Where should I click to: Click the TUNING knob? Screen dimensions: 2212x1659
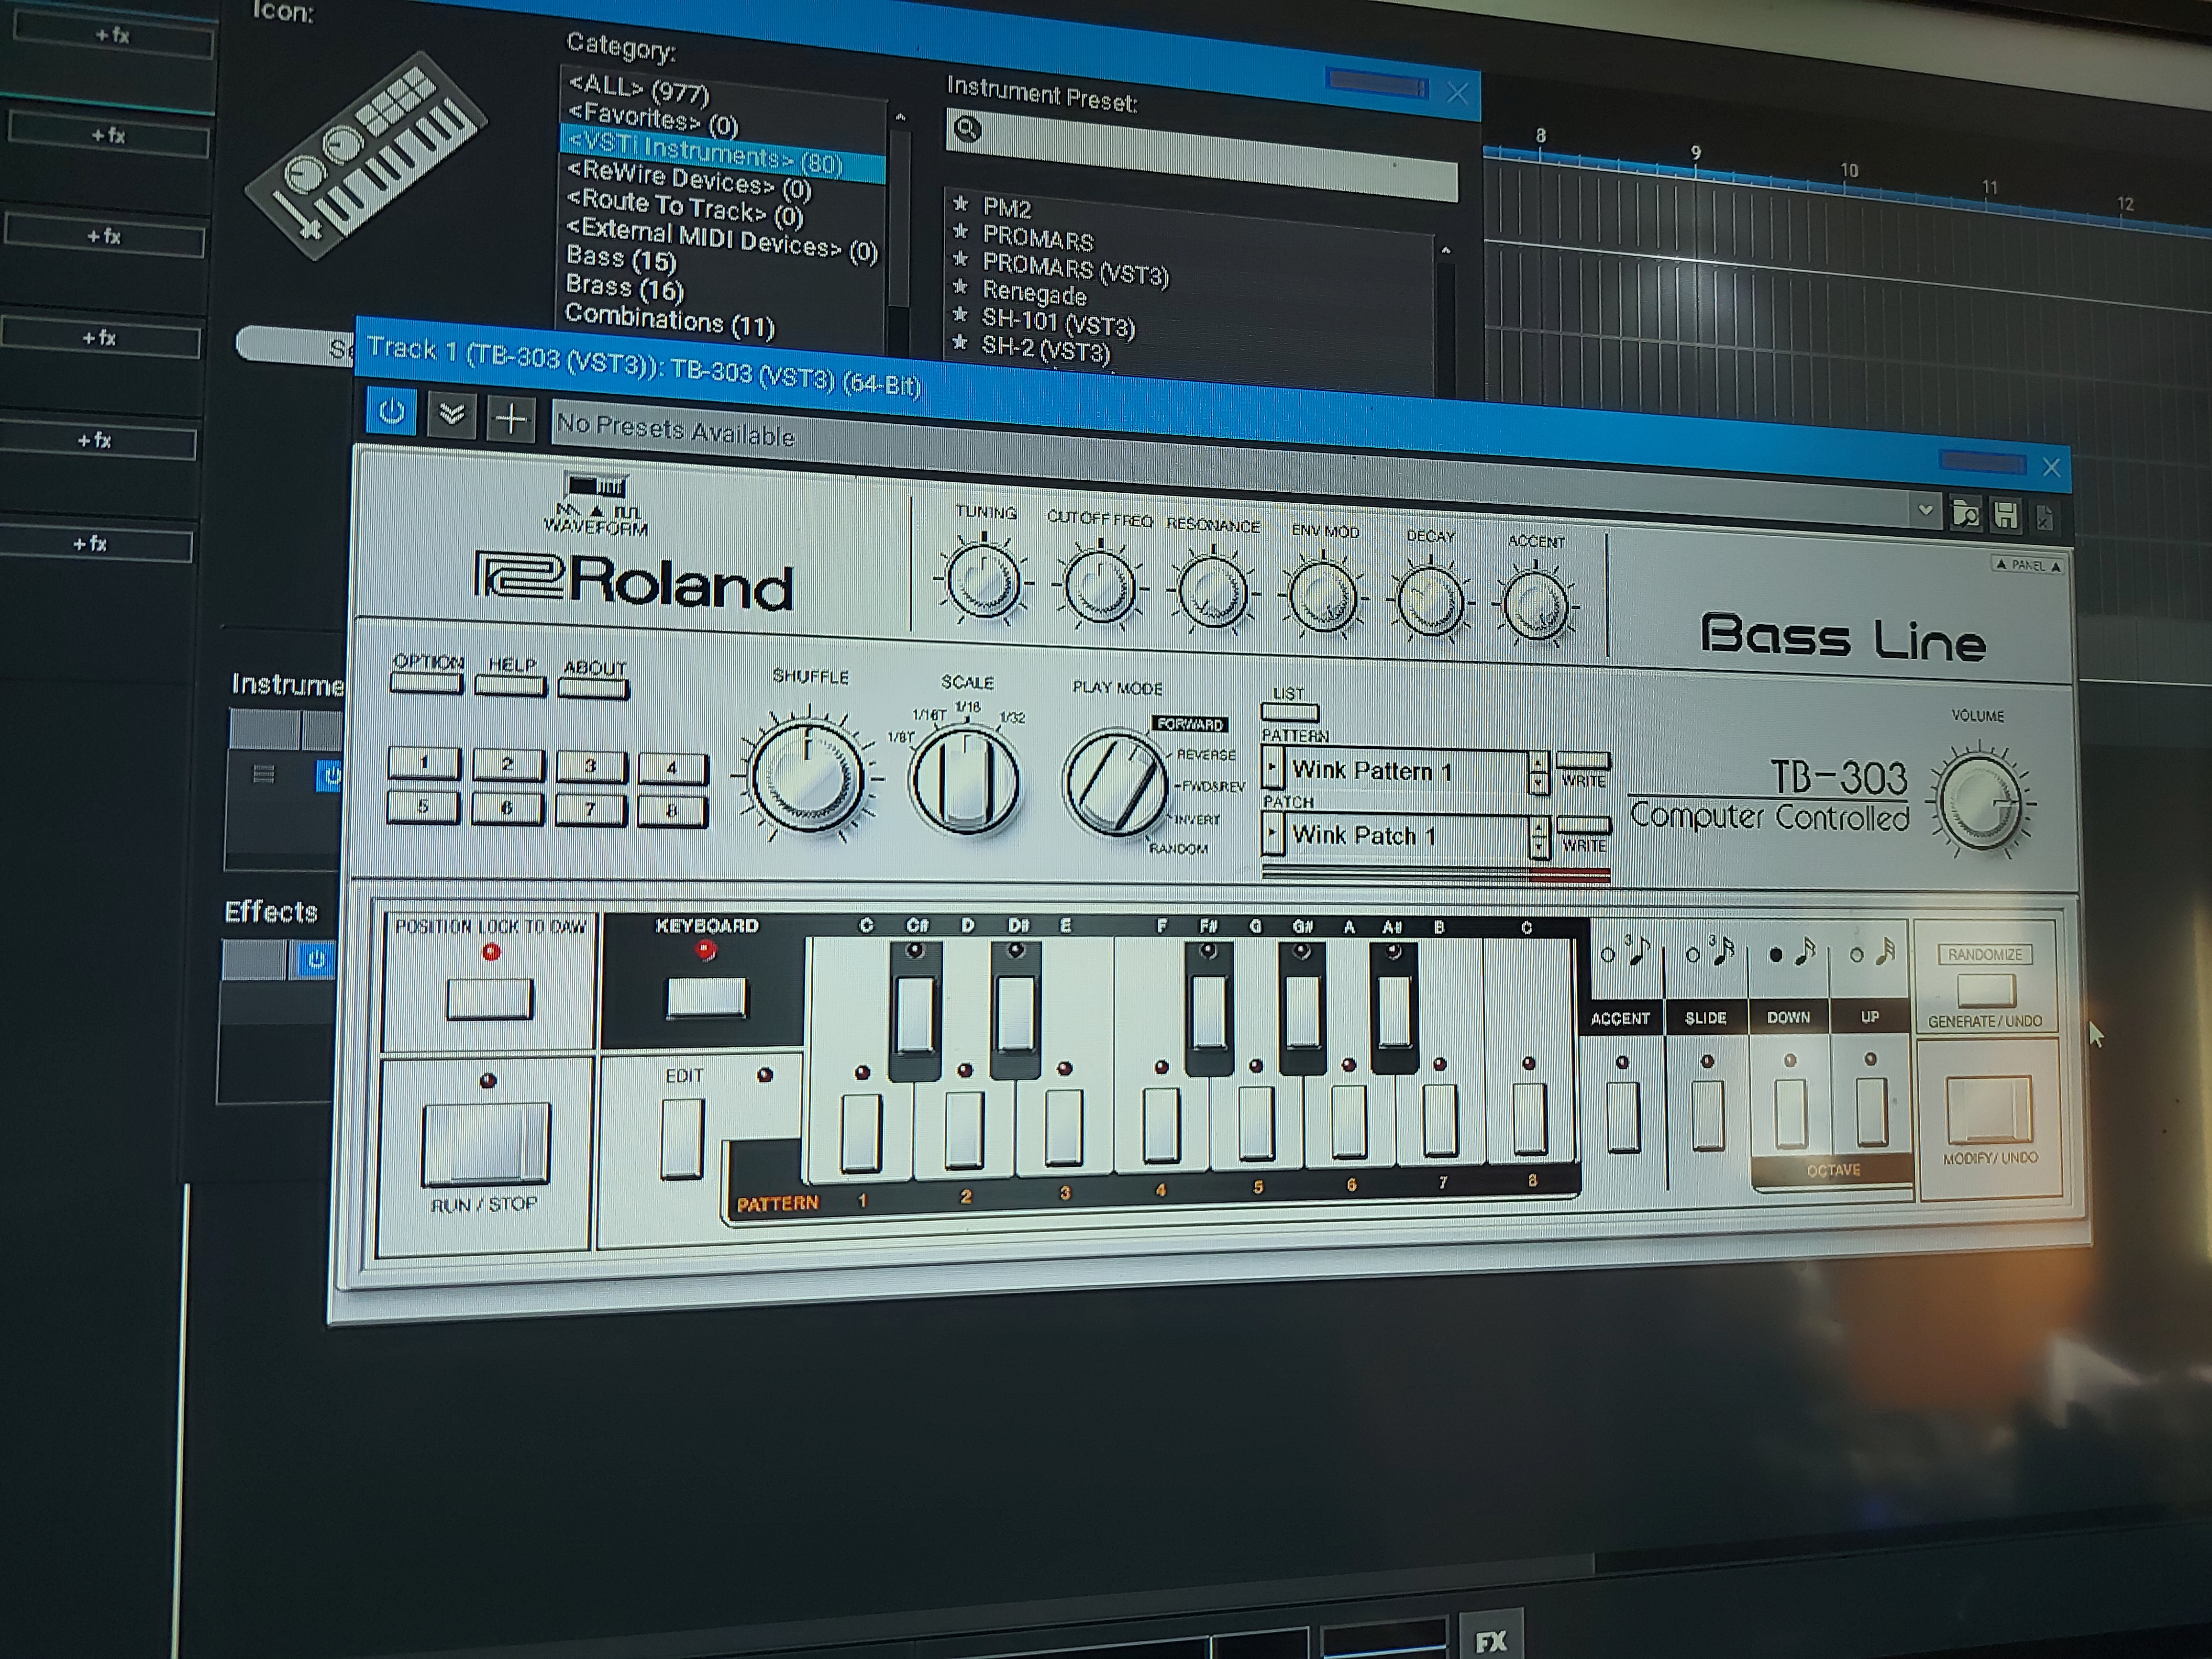coord(983,581)
